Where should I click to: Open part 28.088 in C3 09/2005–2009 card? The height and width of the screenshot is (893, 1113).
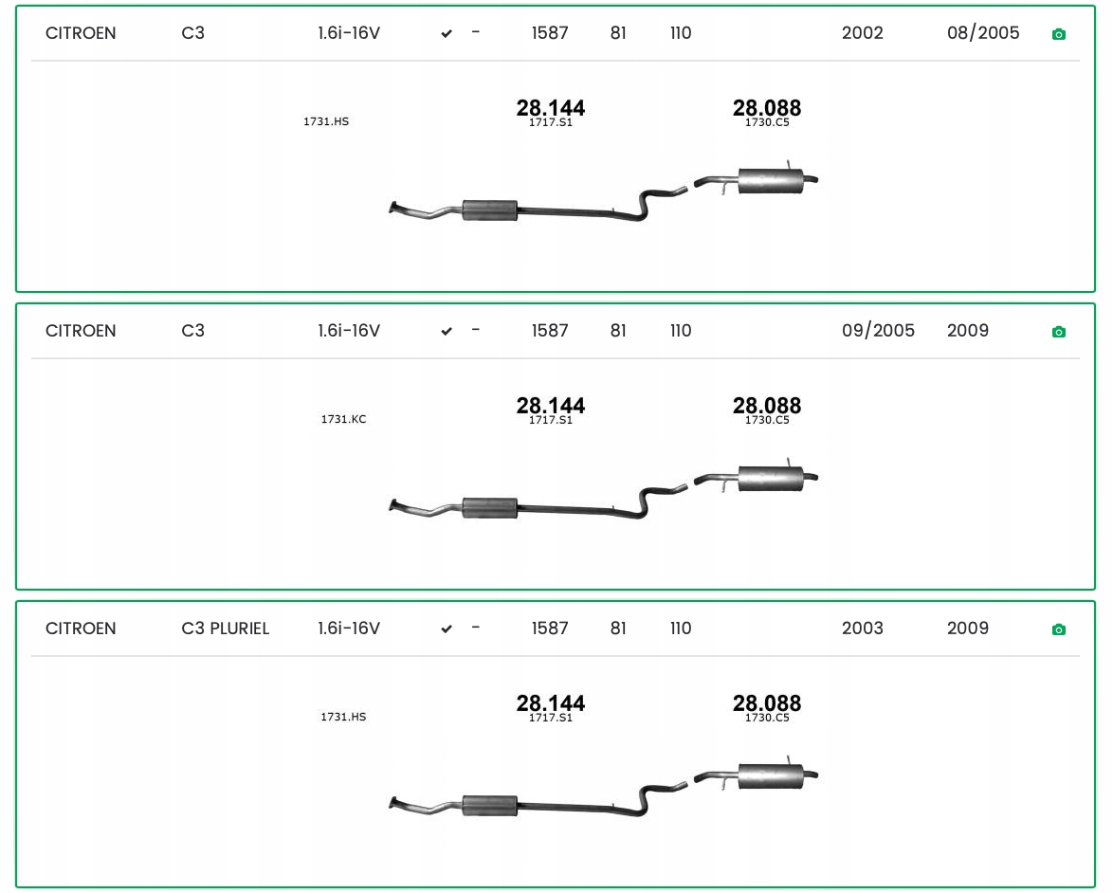pos(766,406)
